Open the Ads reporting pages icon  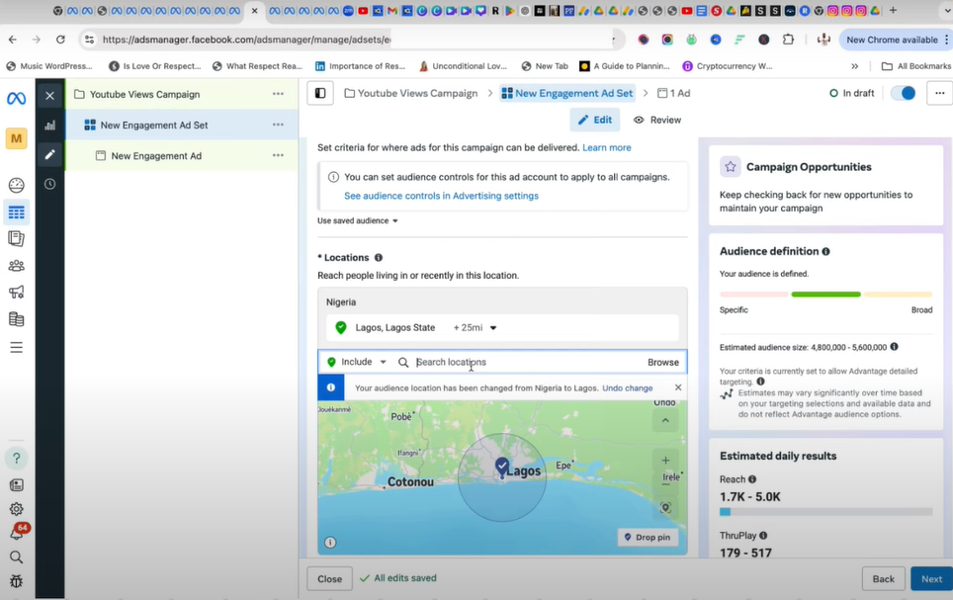(x=17, y=239)
